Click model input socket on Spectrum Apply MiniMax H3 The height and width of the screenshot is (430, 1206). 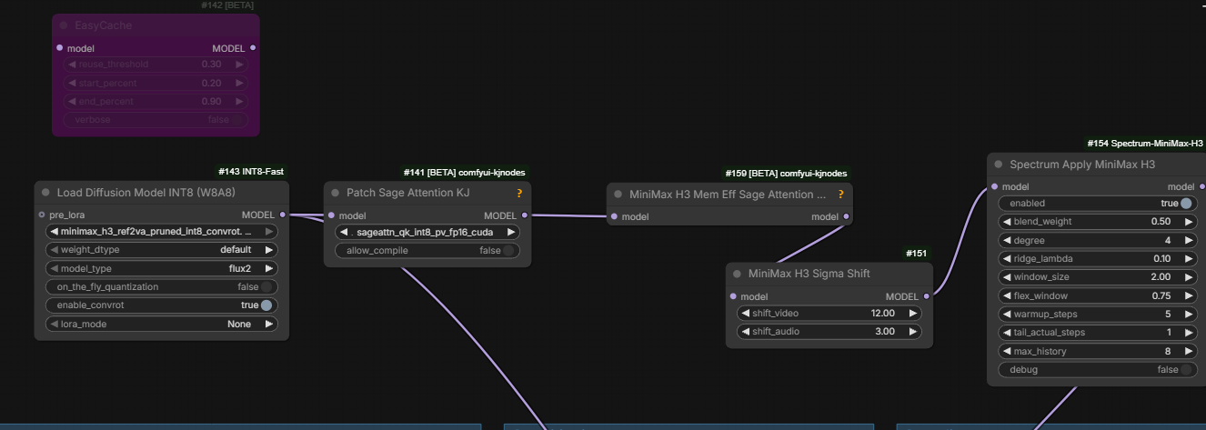[995, 186]
